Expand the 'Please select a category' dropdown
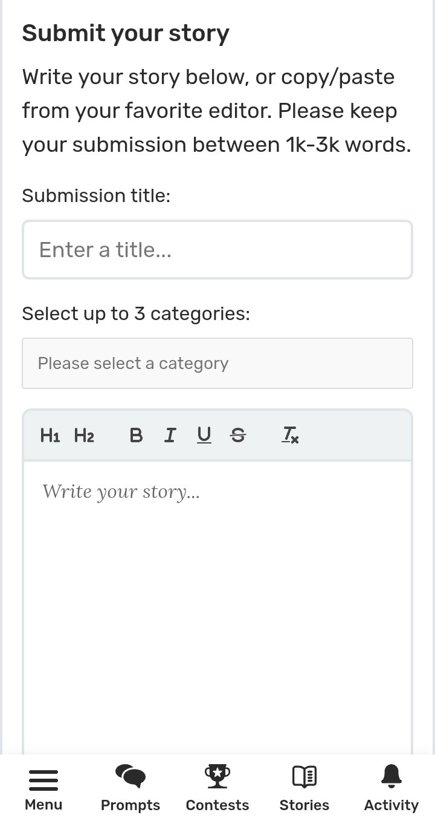This screenshot has width=435, height=818. 217,363
